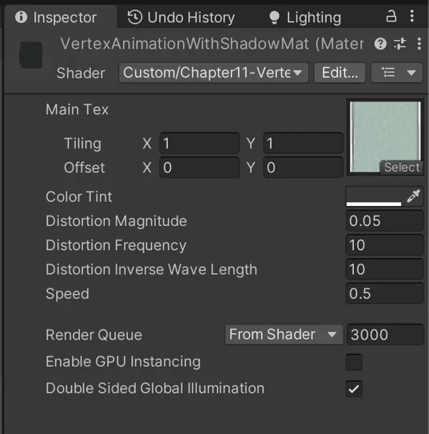Image resolution: width=429 pixels, height=434 pixels.
Task: Toggle Double Sided Global Illumination off
Action: tap(354, 389)
